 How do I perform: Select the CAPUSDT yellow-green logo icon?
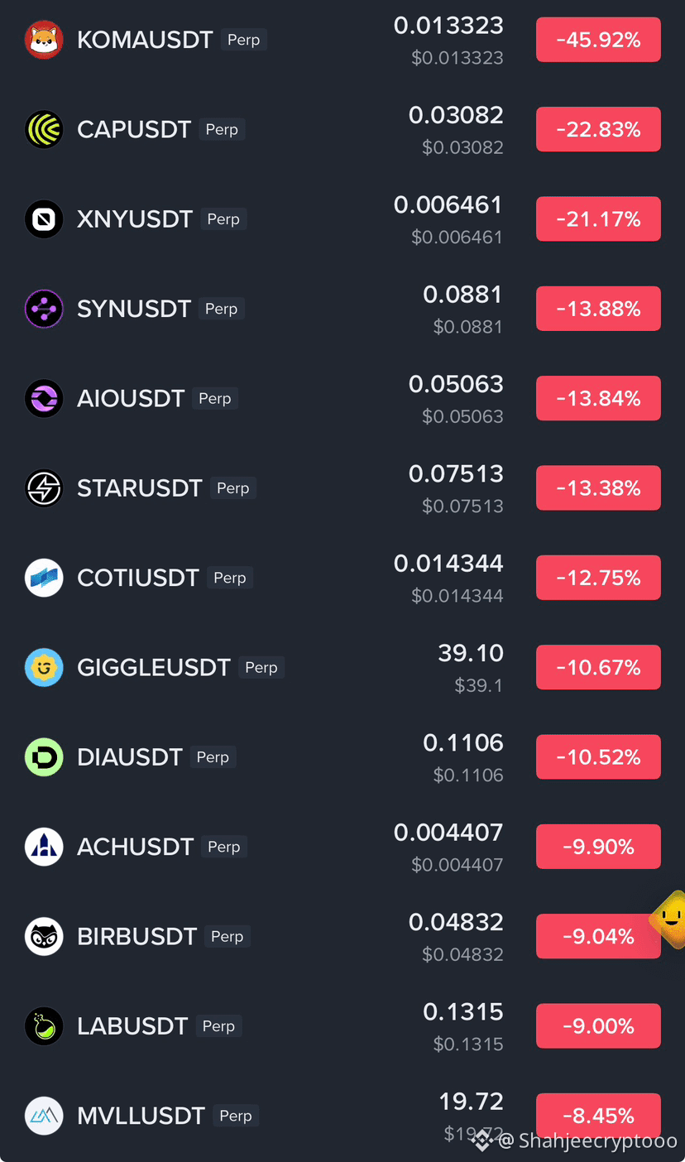44,129
